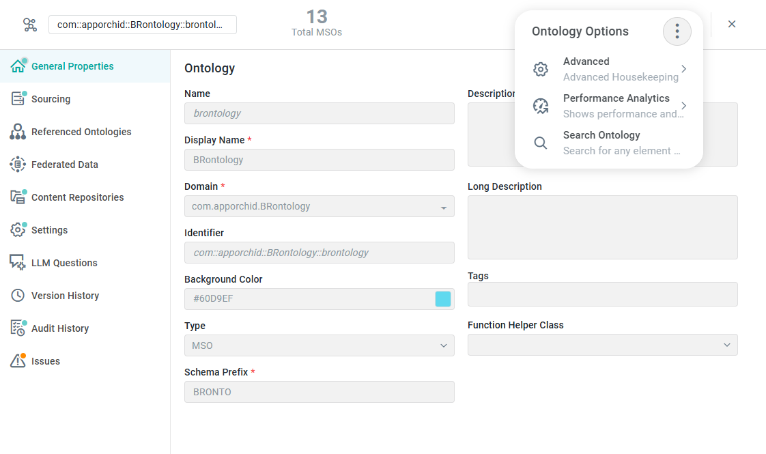Click the Issues warning icon
Viewport: 766px width, 454px height.
(18, 360)
